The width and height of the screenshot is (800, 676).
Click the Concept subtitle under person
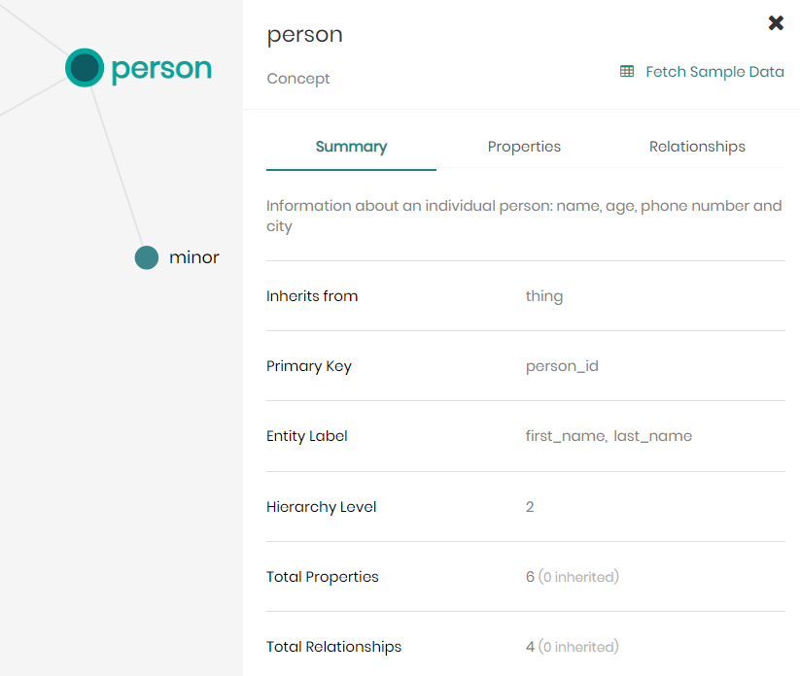point(298,79)
